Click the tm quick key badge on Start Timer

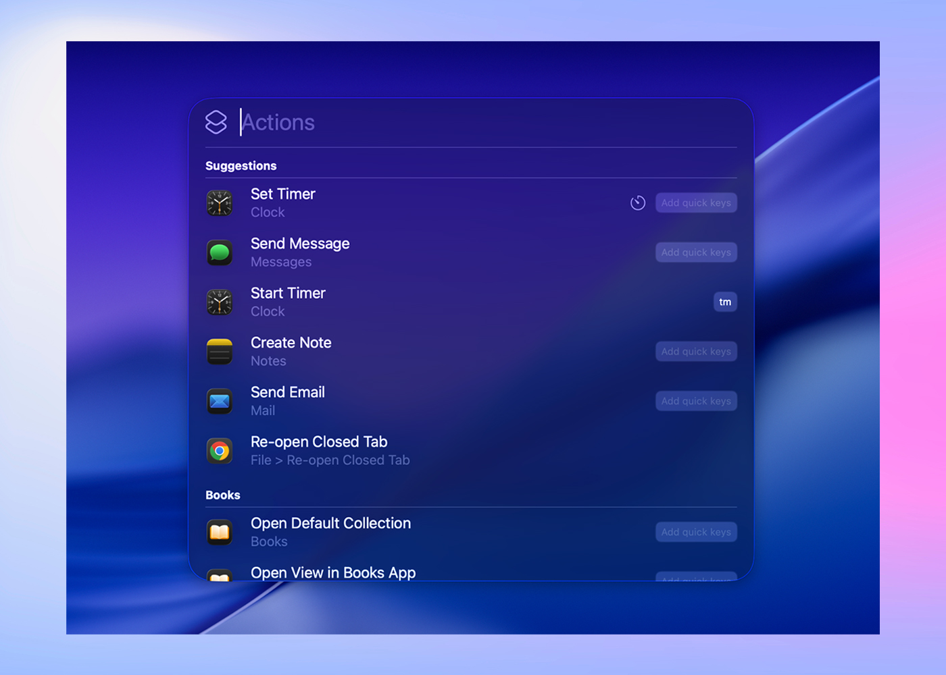coord(725,302)
